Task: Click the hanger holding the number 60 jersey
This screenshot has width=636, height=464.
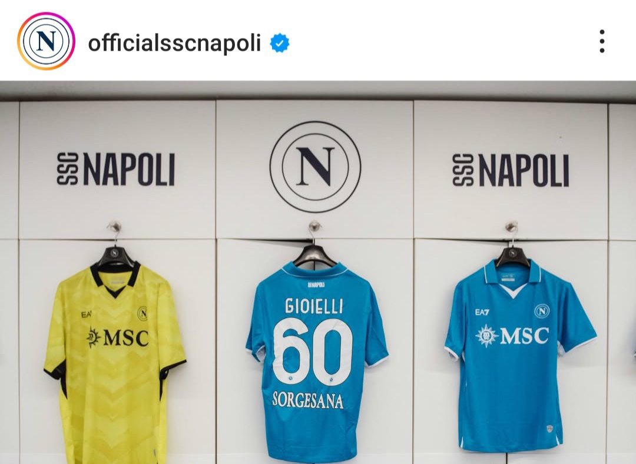Action: pyautogui.click(x=314, y=243)
